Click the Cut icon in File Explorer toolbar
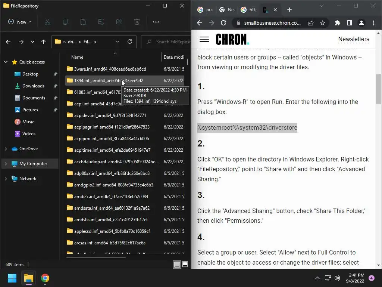Screen dimensions: 382x287 click(x=47, y=22)
